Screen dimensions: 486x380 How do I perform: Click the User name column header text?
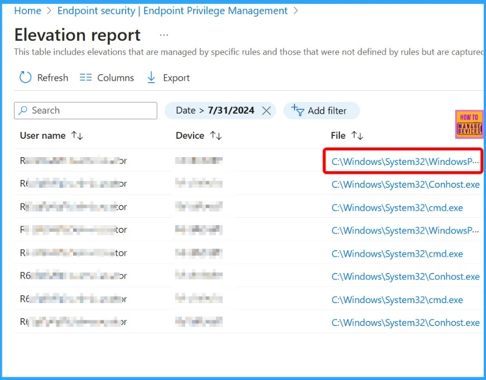coord(42,135)
